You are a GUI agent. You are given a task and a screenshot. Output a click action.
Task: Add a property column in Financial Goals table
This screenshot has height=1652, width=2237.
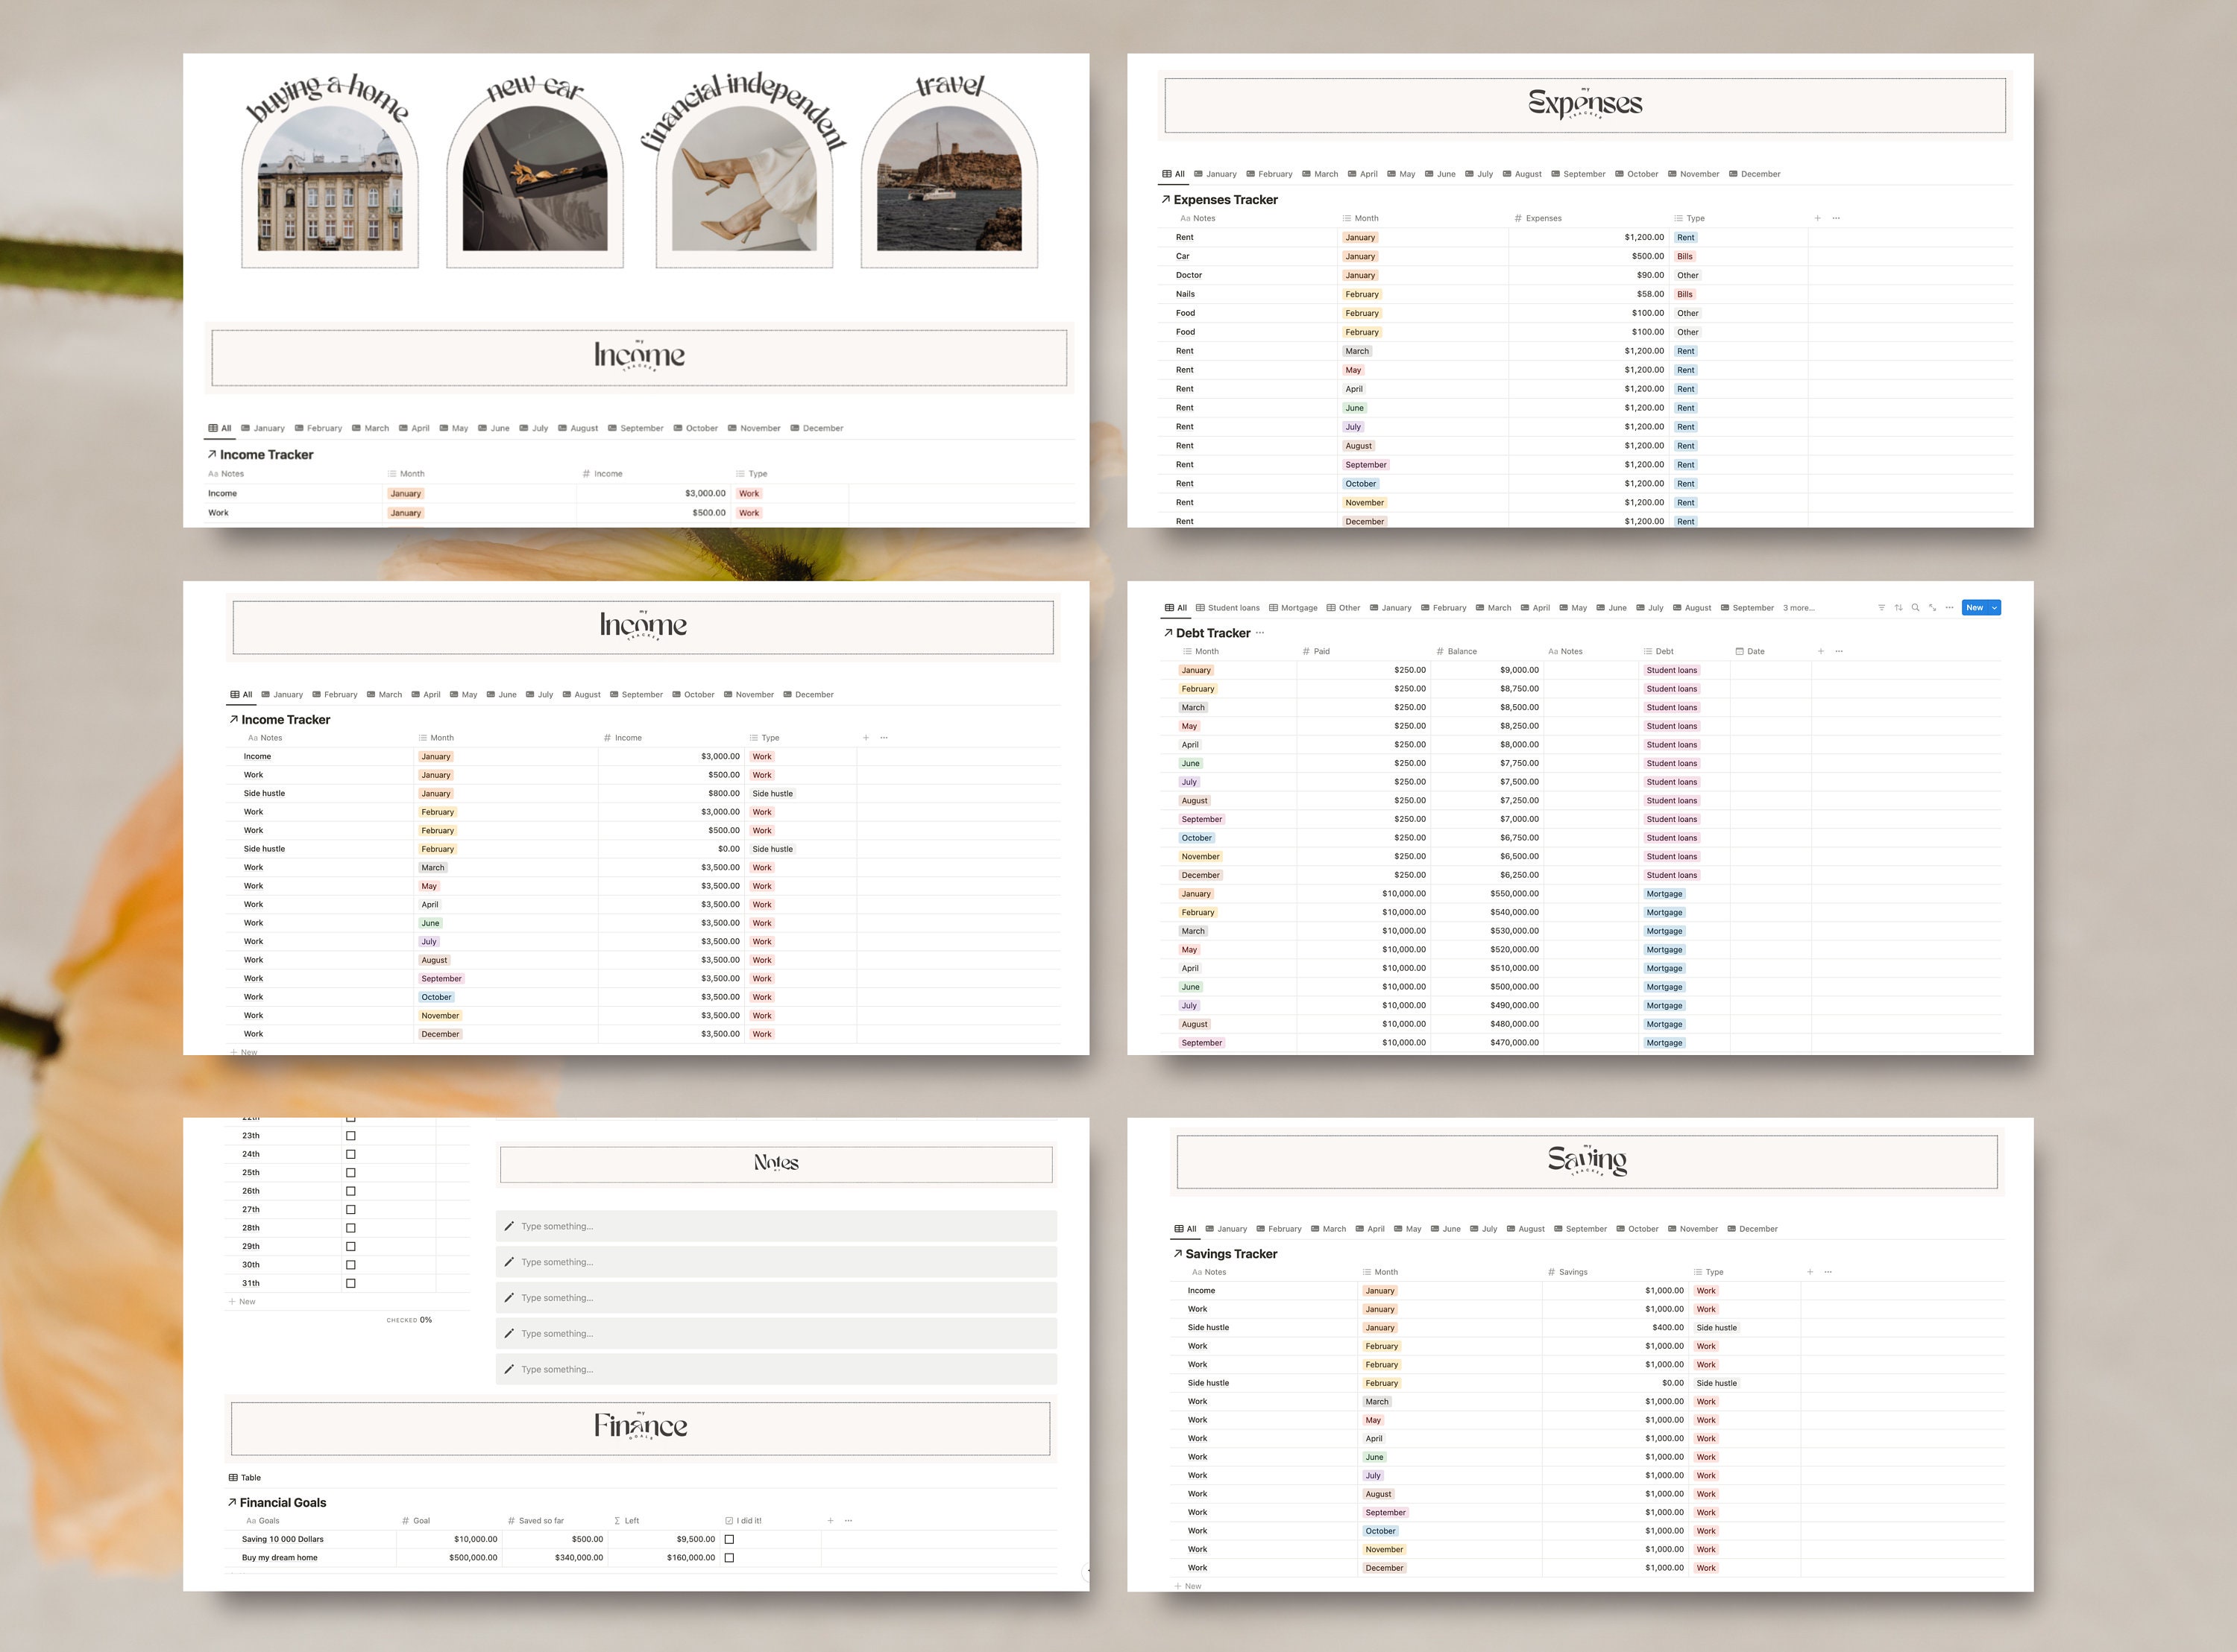click(x=831, y=1521)
